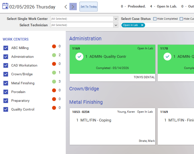194x154 pixels.
Task: Click completed checkmark on case 1169 Administration card
Action: tap(79, 56)
